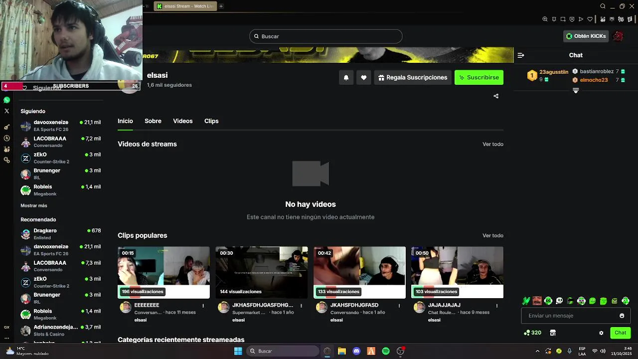Click the taskbar volume icon
Screen dimensions: 638x359
pyautogui.click(x=603, y=351)
